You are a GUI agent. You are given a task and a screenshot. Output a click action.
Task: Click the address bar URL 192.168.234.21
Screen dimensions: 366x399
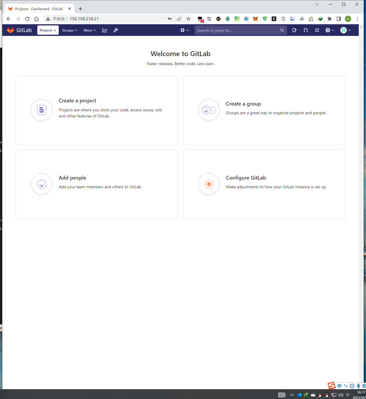pos(84,19)
